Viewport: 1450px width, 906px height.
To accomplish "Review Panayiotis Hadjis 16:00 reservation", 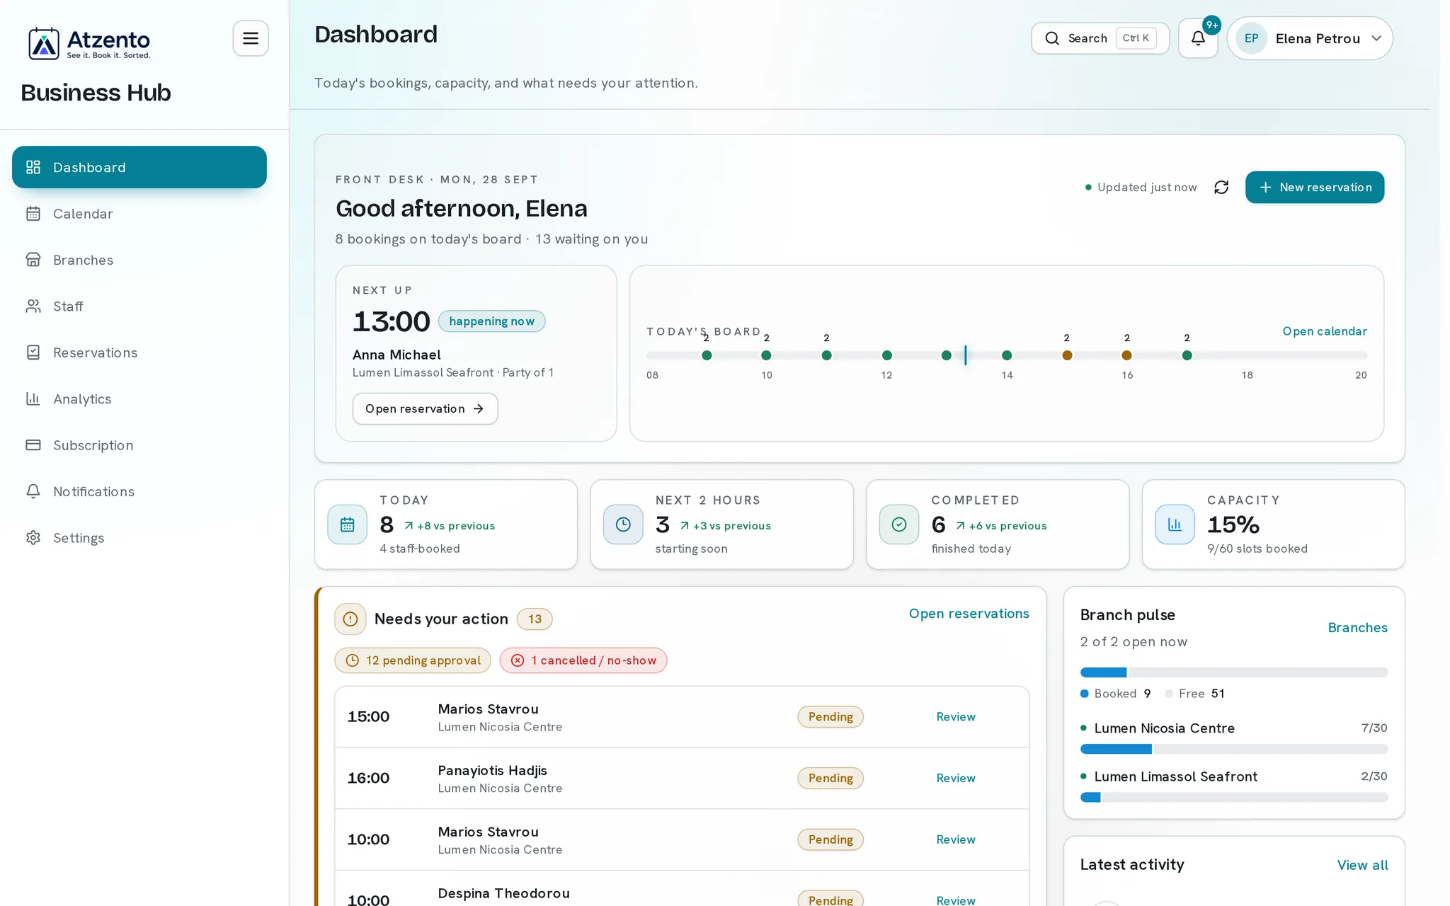I will 956,779.
